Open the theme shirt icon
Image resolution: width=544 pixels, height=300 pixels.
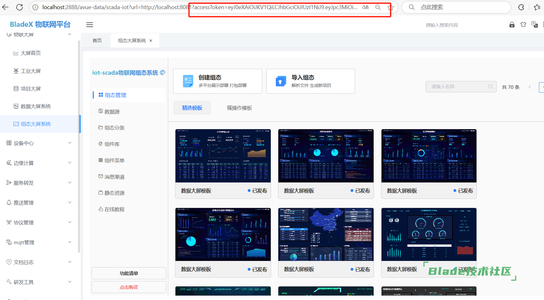pos(523,25)
